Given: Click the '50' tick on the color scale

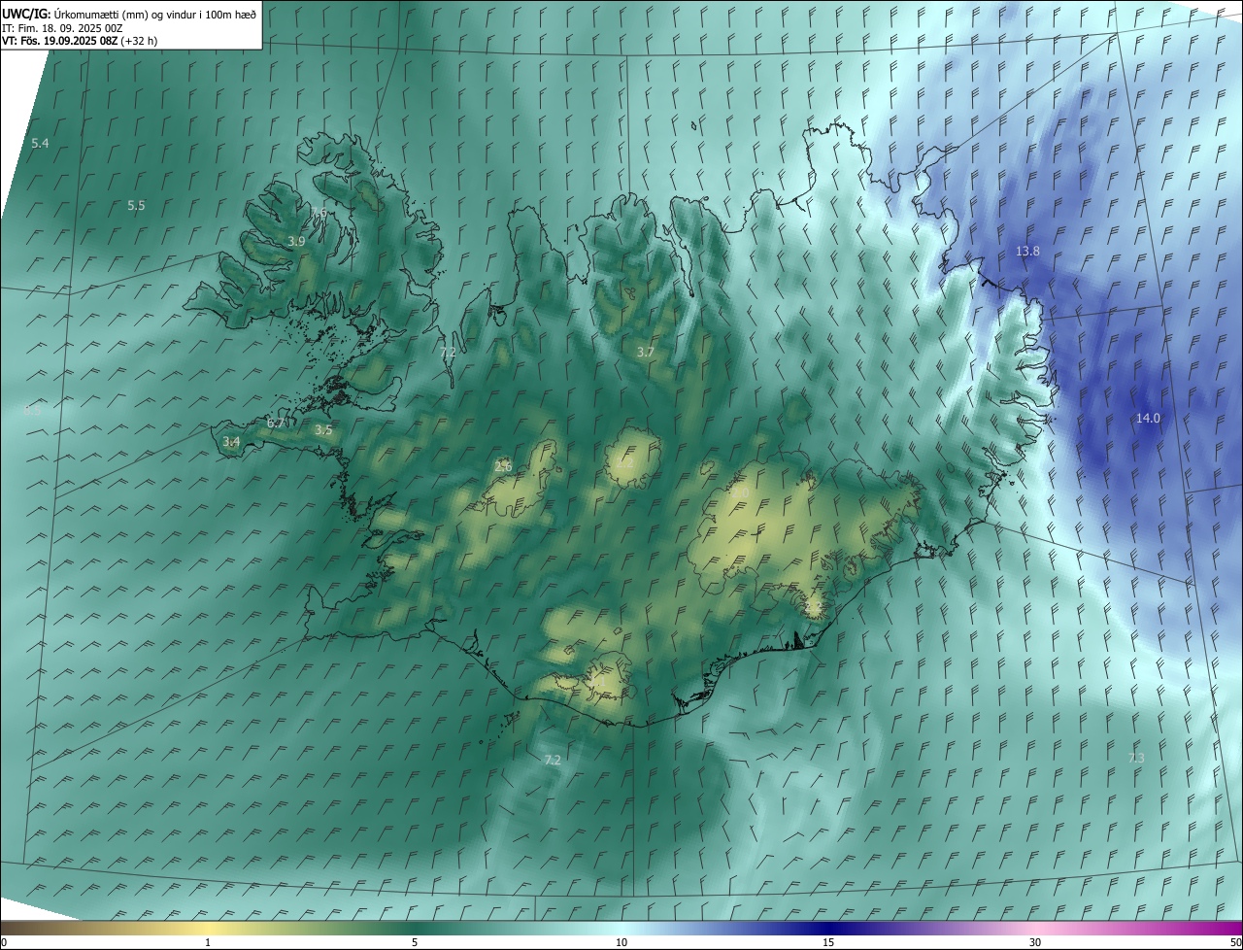Looking at the screenshot, I should (x=1235, y=942).
